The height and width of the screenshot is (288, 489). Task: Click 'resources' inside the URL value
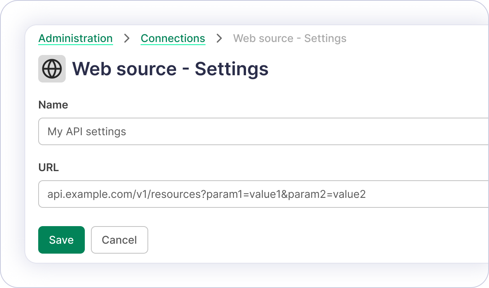(177, 194)
